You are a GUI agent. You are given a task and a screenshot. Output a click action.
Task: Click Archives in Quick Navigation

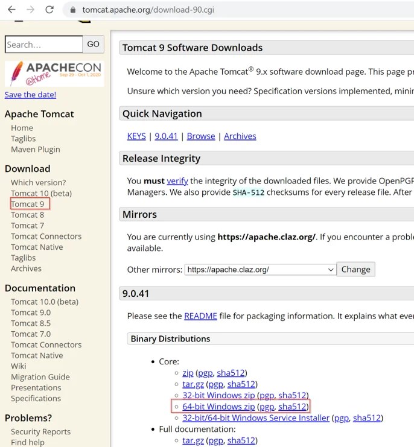240,136
